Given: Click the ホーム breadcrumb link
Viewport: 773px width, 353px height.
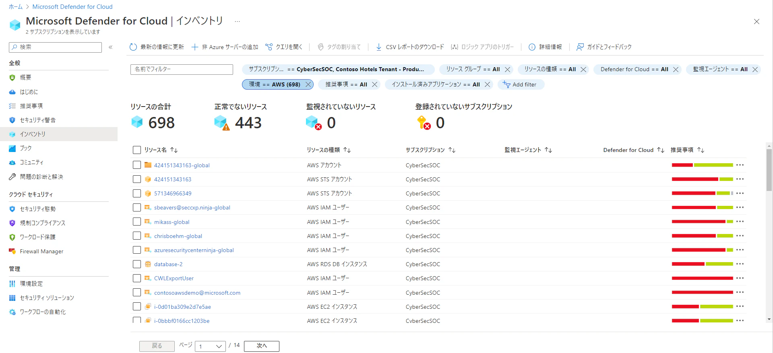Looking at the screenshot, I should coord(16,7).
